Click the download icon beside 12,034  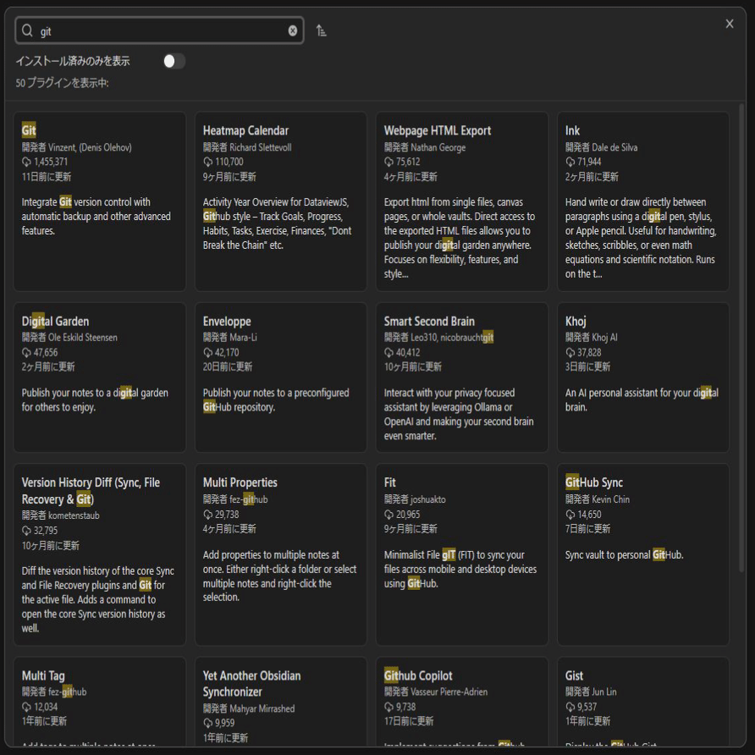pos(26,707)
